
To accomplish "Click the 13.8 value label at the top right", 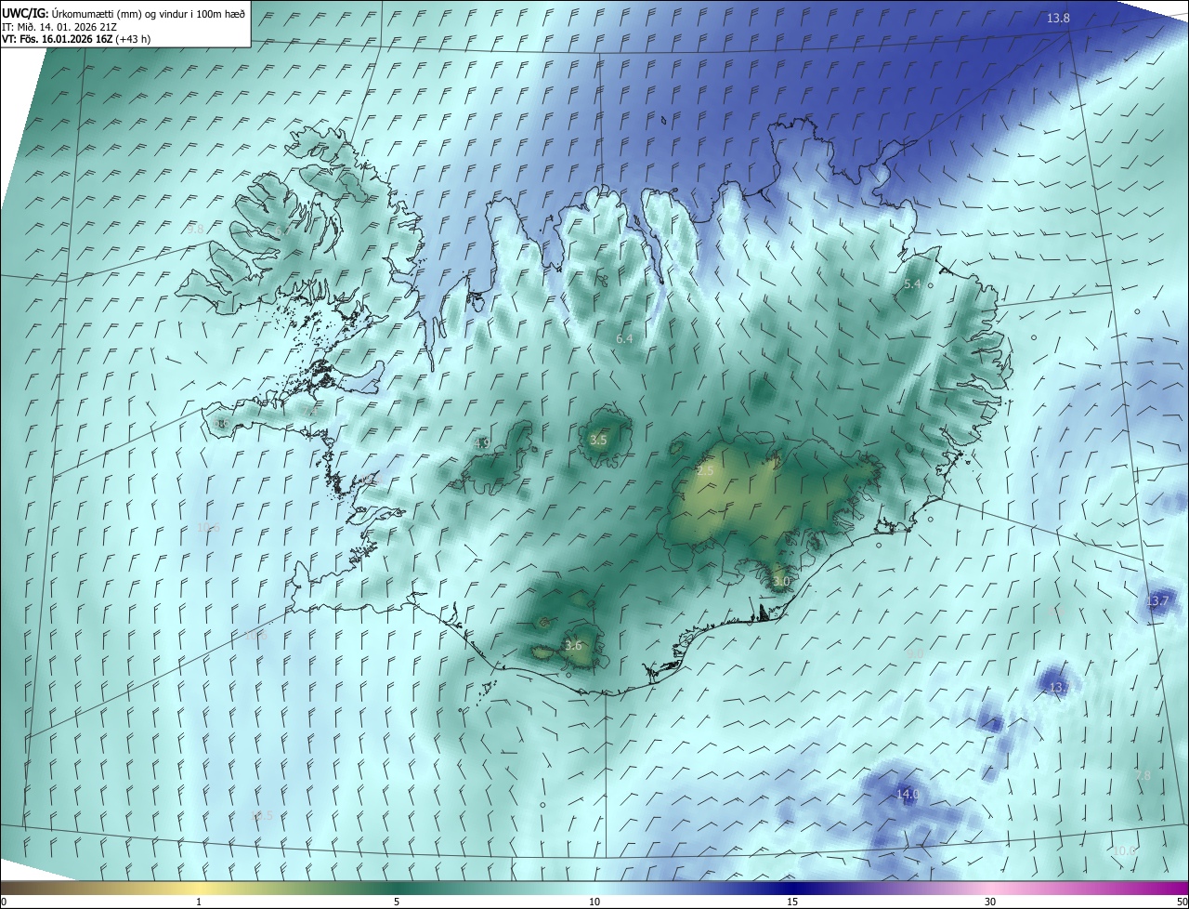I will 1058,19.
